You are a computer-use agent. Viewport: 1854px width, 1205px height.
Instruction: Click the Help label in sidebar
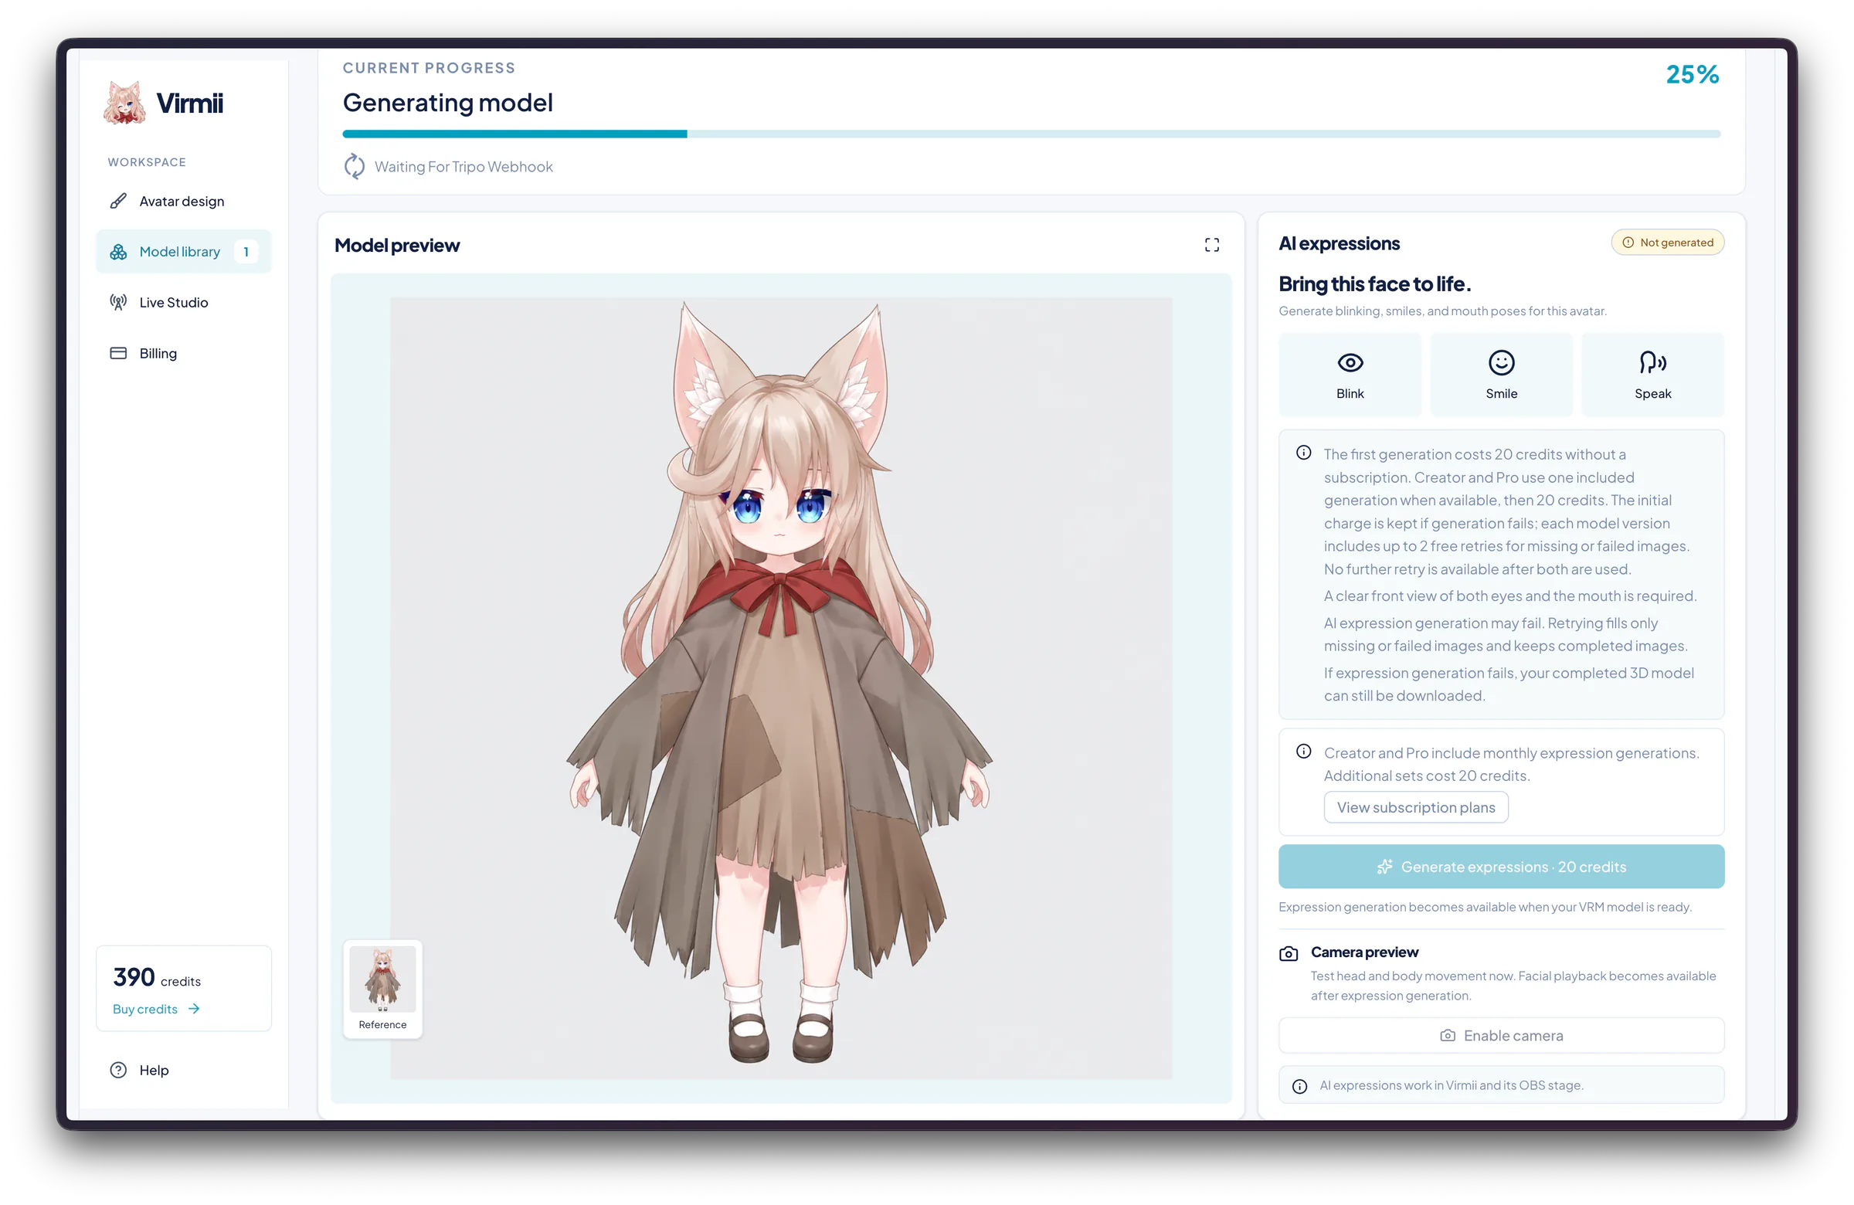154,1071
